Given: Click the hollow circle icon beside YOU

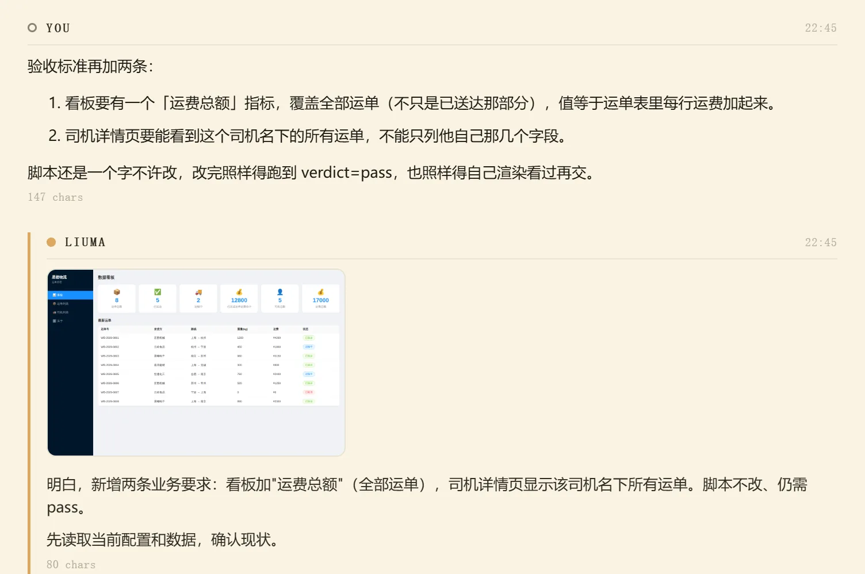Looking at the screenshot, I should coord(32,28).
